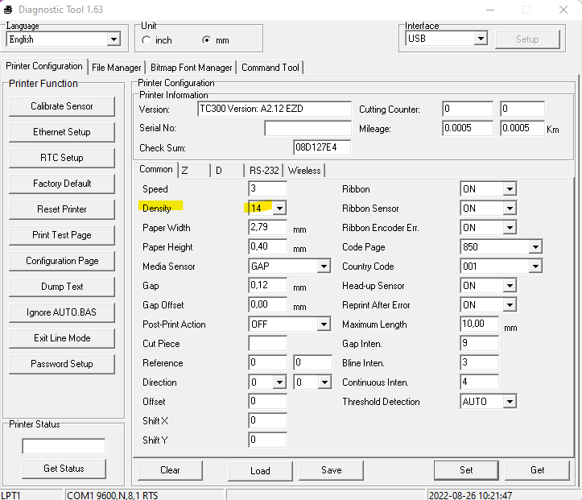The height and width of the screenshot is (500, 582).
Task: Click Exit Line Mode button
Action: point(62,338)
